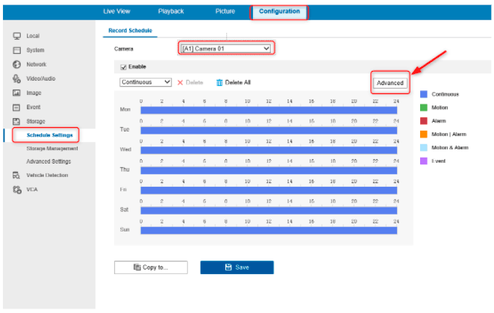Click the Event icon in sidebar

tap(16, 107)
